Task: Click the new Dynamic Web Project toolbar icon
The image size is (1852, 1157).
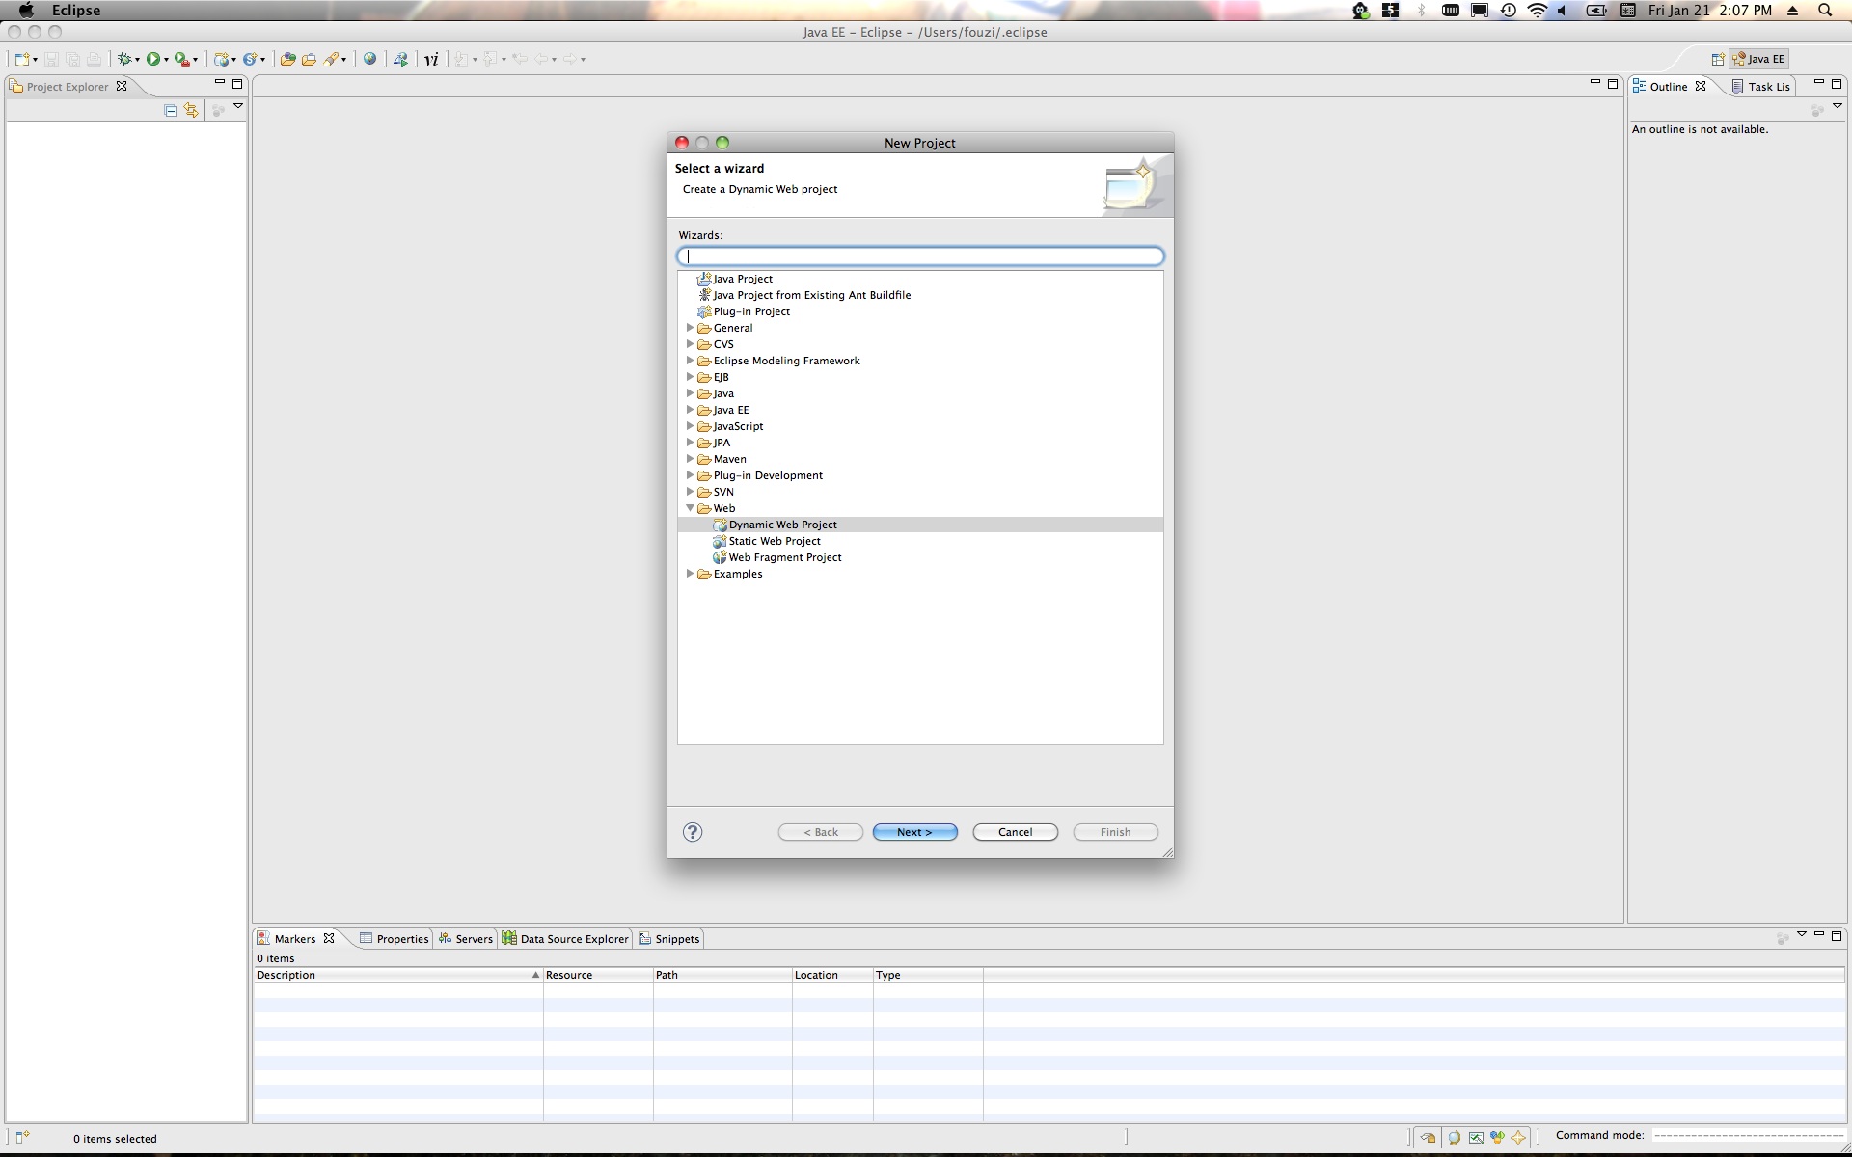Action: [x=222, y=59]
